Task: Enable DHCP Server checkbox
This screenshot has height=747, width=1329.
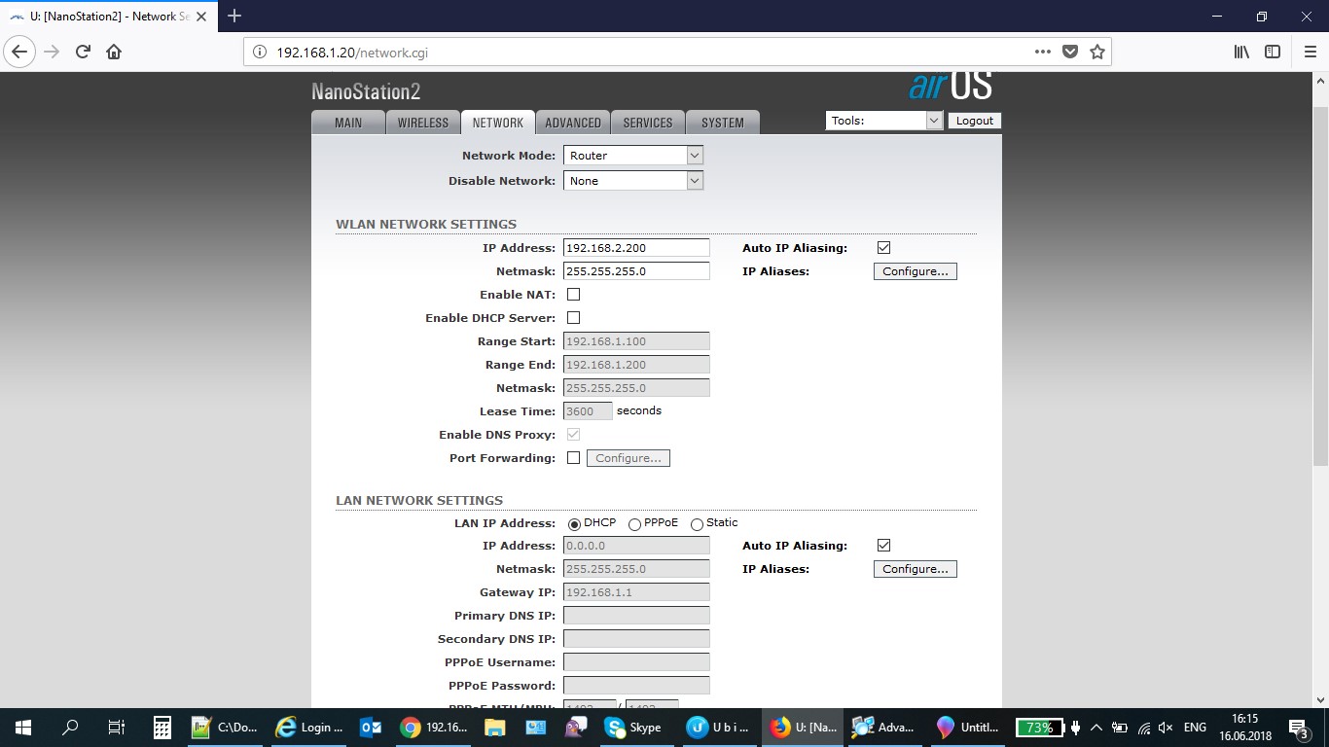Action: click(x=573, y=318)
